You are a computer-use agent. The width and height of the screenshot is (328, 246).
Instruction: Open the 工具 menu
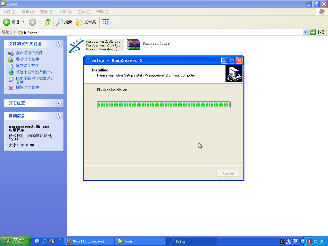84,12
